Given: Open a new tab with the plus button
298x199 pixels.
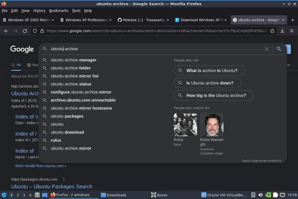Looking at the screenshot, I should coord(293,20).
